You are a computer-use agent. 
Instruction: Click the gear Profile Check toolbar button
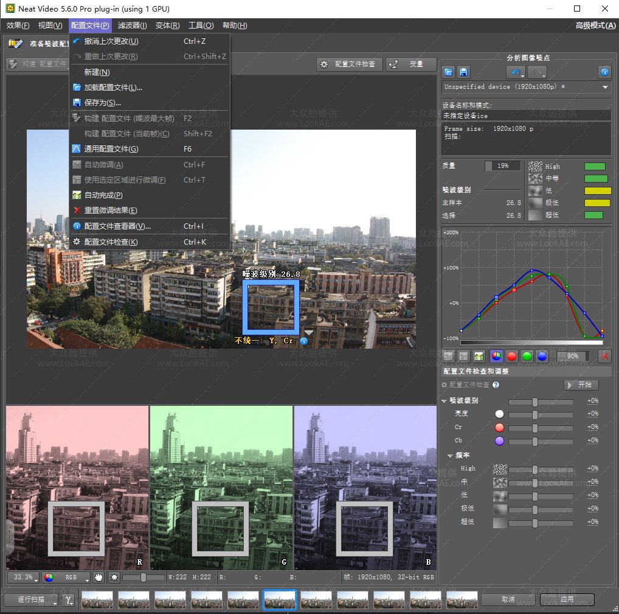tap(349, 64)
